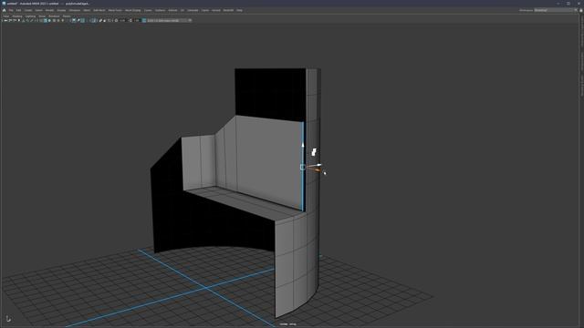Screen dimensions: 584x328
Task: Toggle the workspace lock icon
Action: point(580,10)
